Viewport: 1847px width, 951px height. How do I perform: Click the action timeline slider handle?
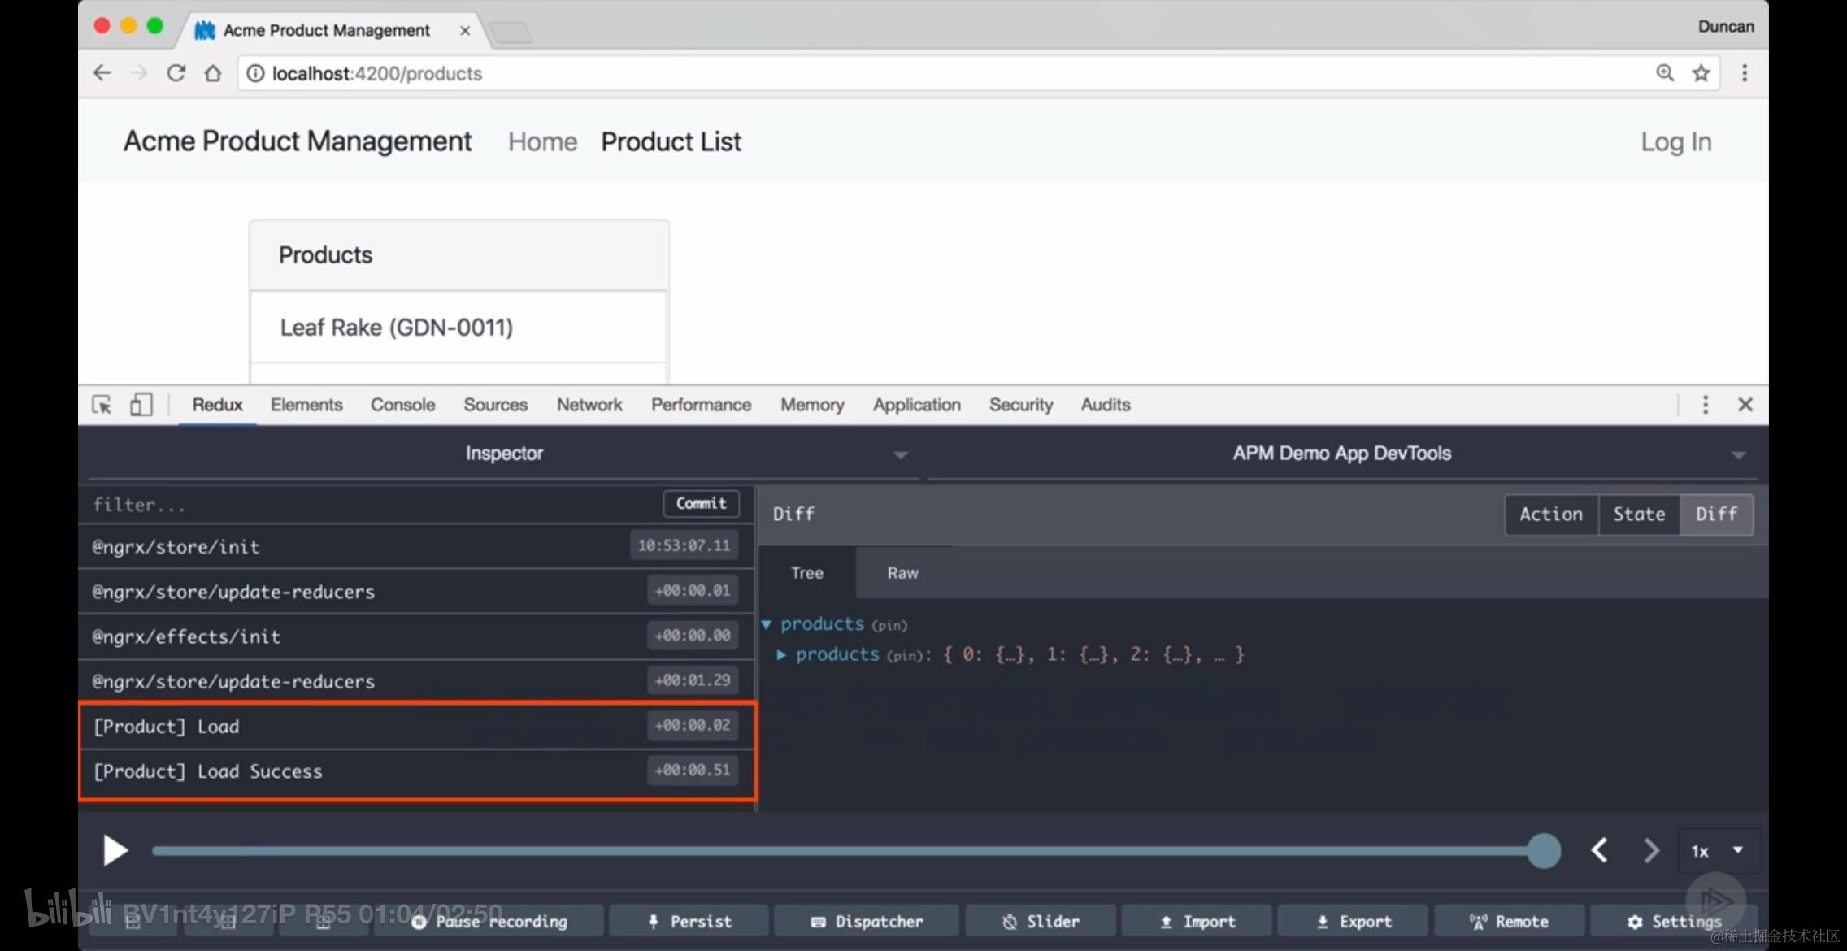point(1543,851)
